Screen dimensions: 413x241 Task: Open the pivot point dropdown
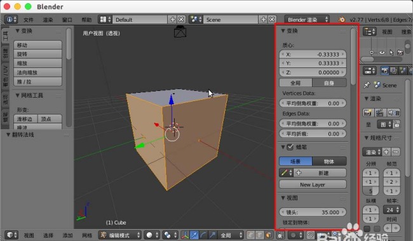[x=170, y=235]
